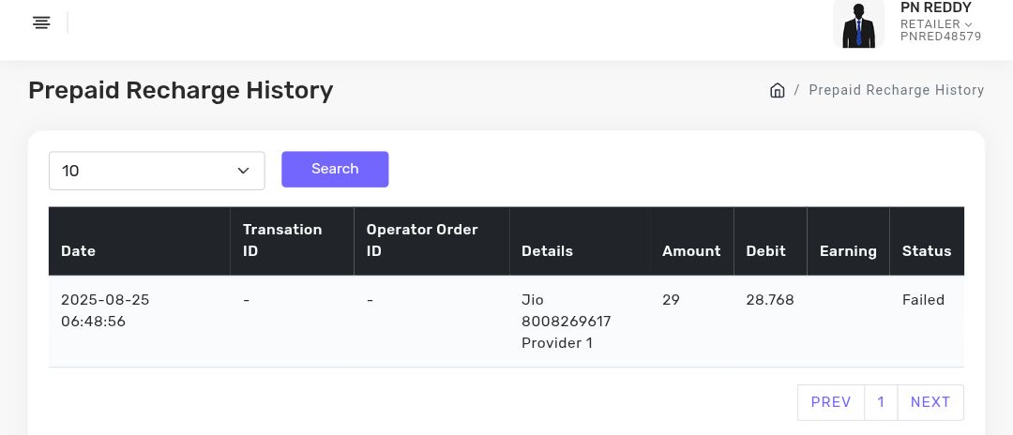Click the Failed status cell
Screen dimensions: 1013x435
[923, 300]
